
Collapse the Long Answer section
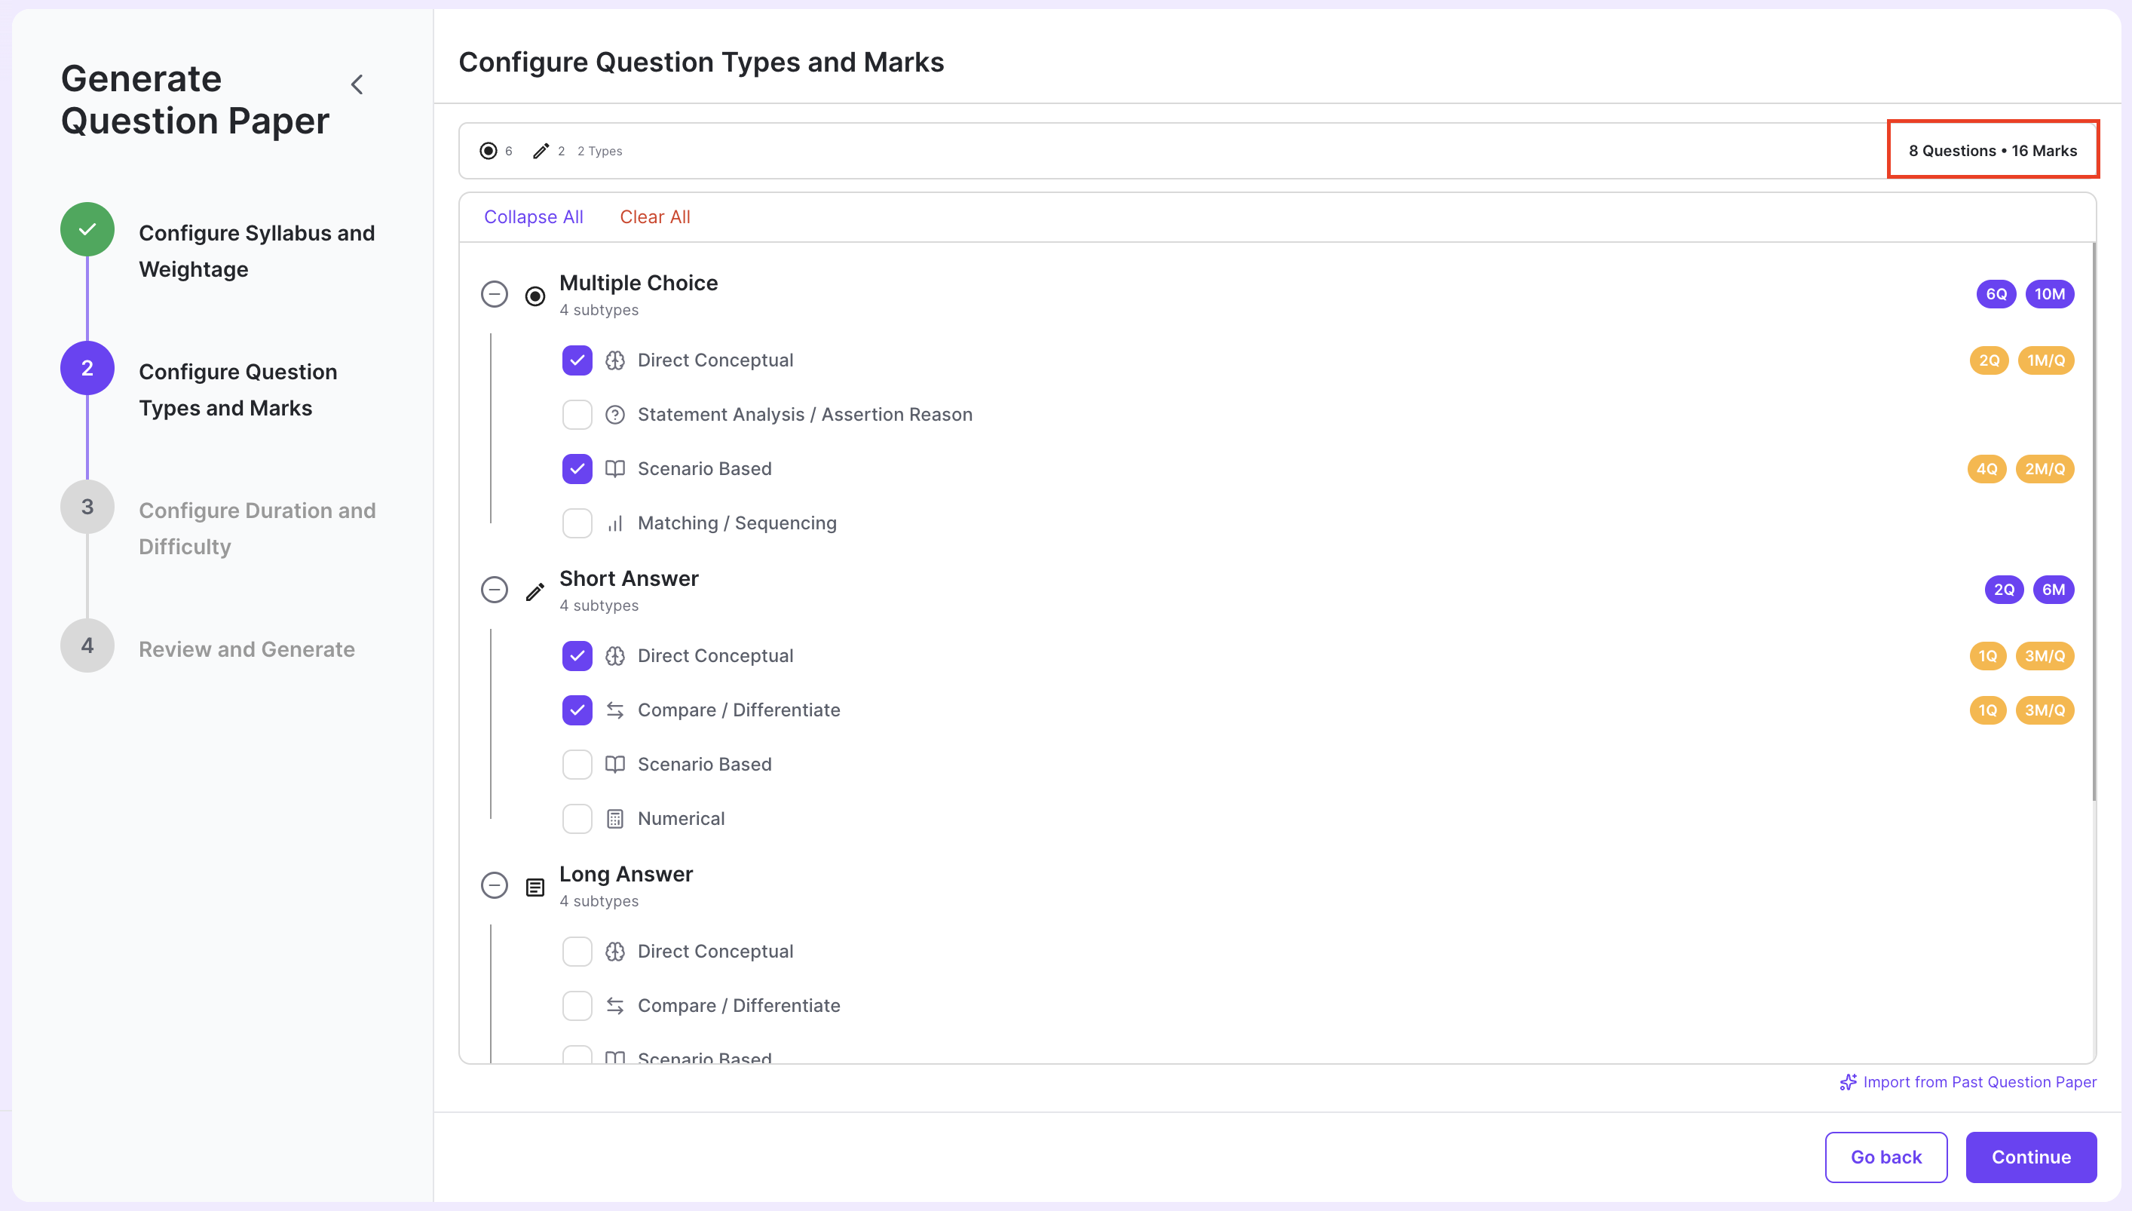click(x=495, y=885)
